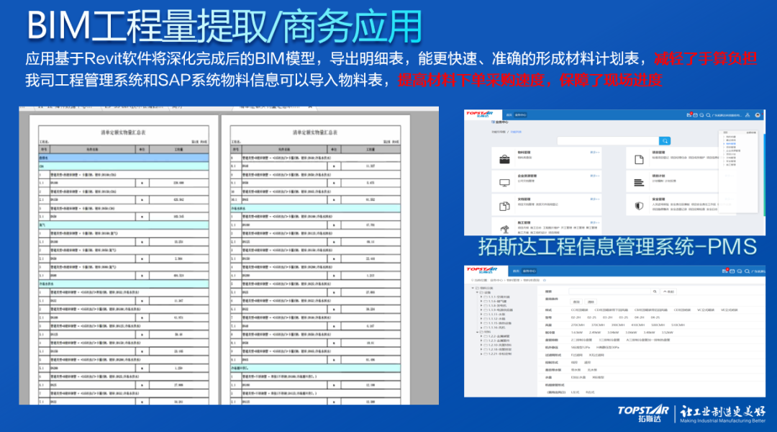777x432 pixels.
Task: Expand tree node 1.2.2 in material category tree
Action: tap(481, 336)
